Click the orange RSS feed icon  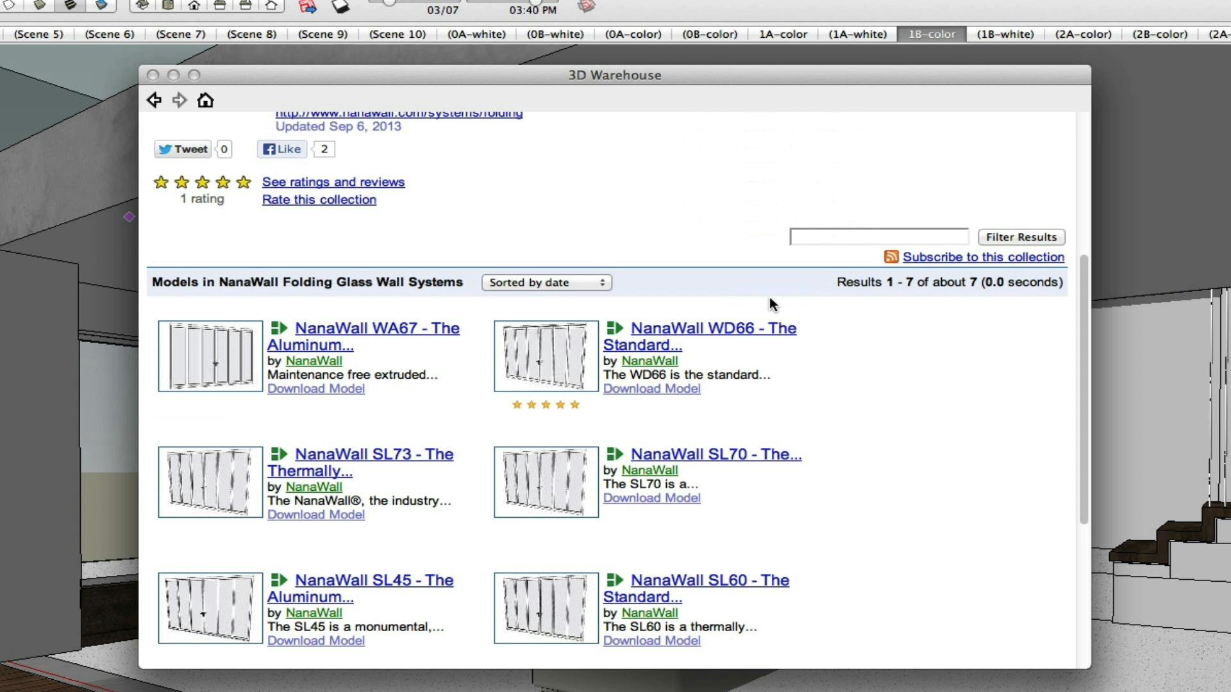pos(891,257)
